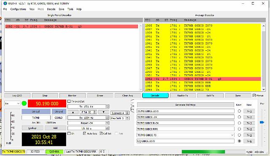Click the red 50.190 000 frequency display
Image resolution: width=270 pixels, height=156 pixels.
(47, 104)
